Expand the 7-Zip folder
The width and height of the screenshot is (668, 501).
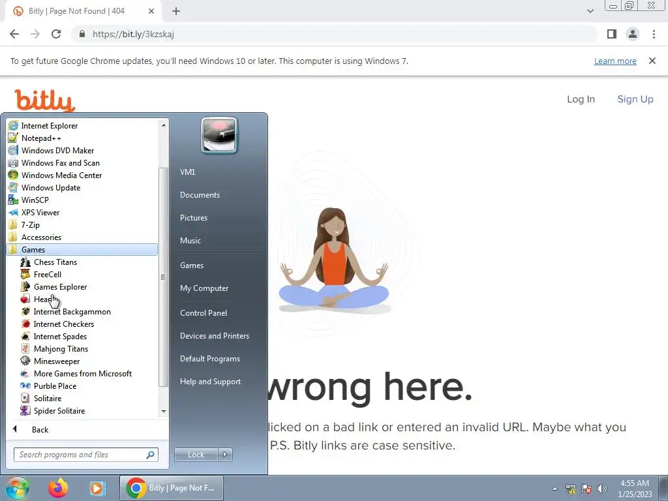coord(30,224)
